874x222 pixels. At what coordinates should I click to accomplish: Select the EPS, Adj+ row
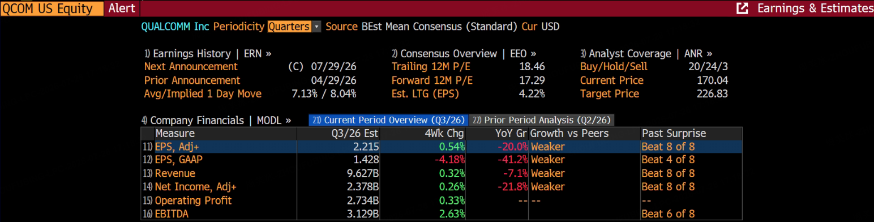tap(442, 147)
